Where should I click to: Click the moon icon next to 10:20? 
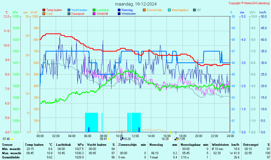(122, 139)
